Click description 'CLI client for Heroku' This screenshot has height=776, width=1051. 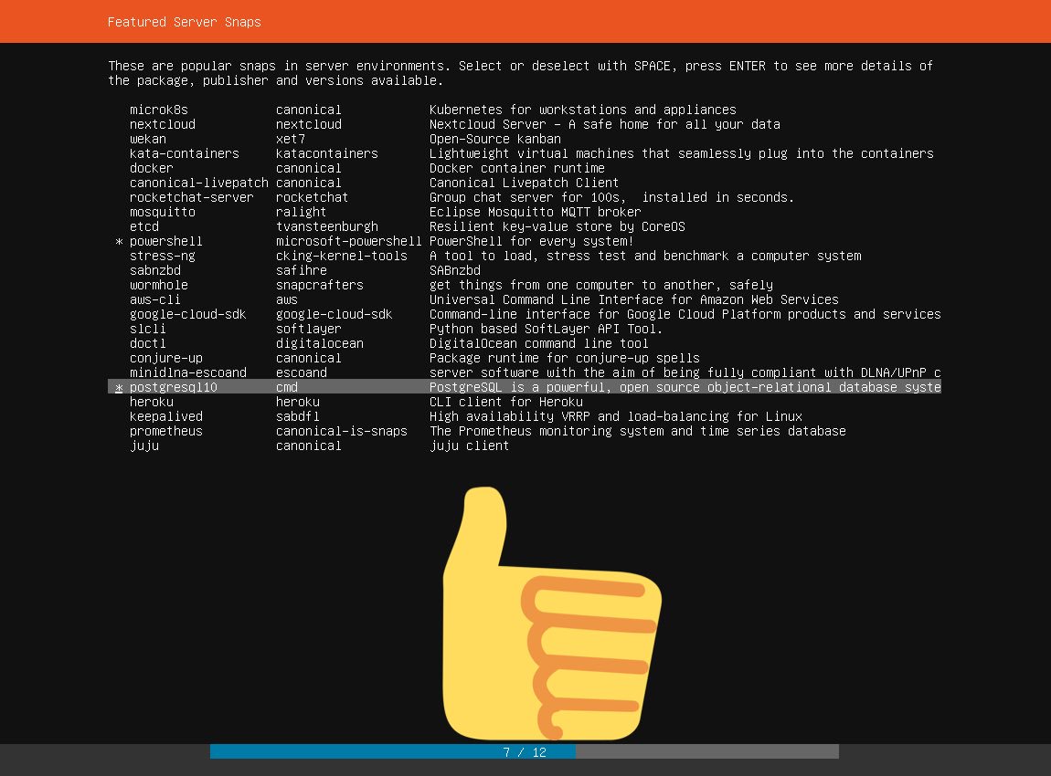point(506,402)
